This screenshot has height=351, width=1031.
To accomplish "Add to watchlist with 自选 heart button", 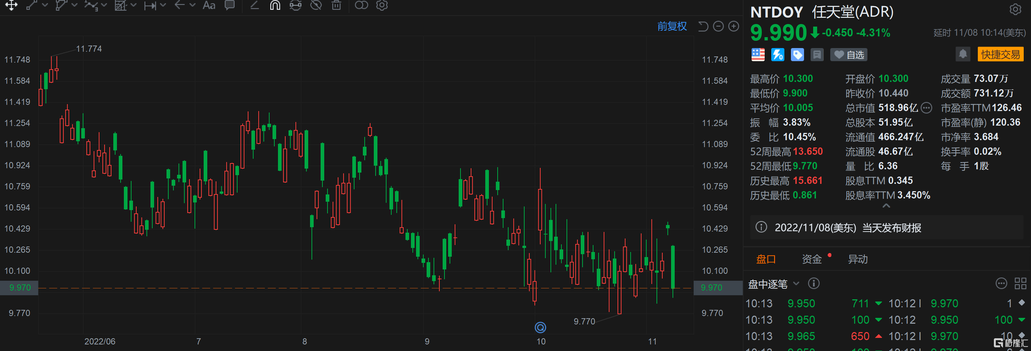I will pyautogui.click(x=849, y=55).
